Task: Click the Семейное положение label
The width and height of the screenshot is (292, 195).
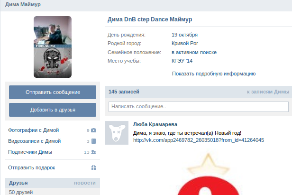Action: coord(134,52)
